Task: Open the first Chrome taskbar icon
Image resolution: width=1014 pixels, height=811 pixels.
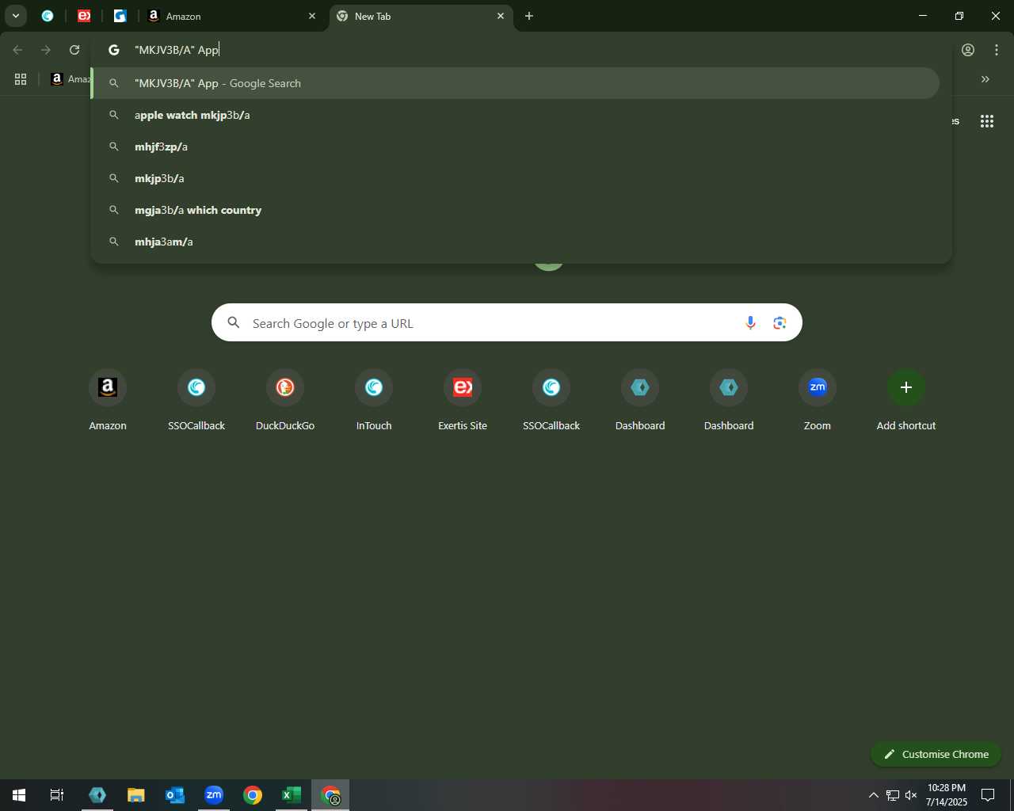Action: coord(253,795)
